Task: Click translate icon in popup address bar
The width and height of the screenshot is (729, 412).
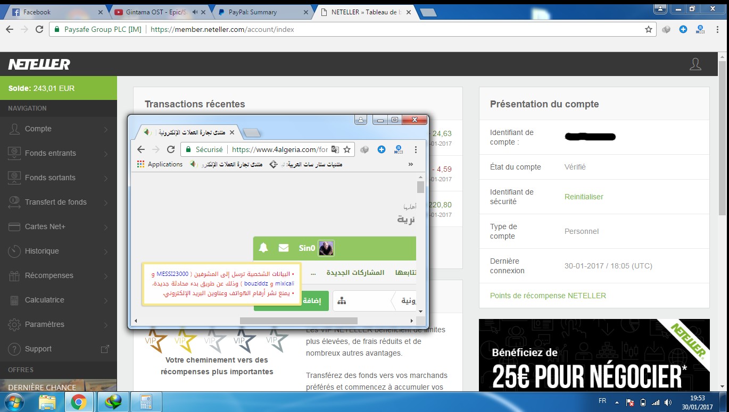Action: tap(335, 149)
